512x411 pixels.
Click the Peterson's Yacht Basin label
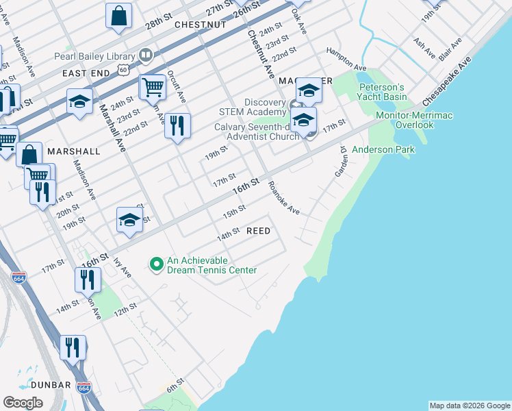coord(381,92)
